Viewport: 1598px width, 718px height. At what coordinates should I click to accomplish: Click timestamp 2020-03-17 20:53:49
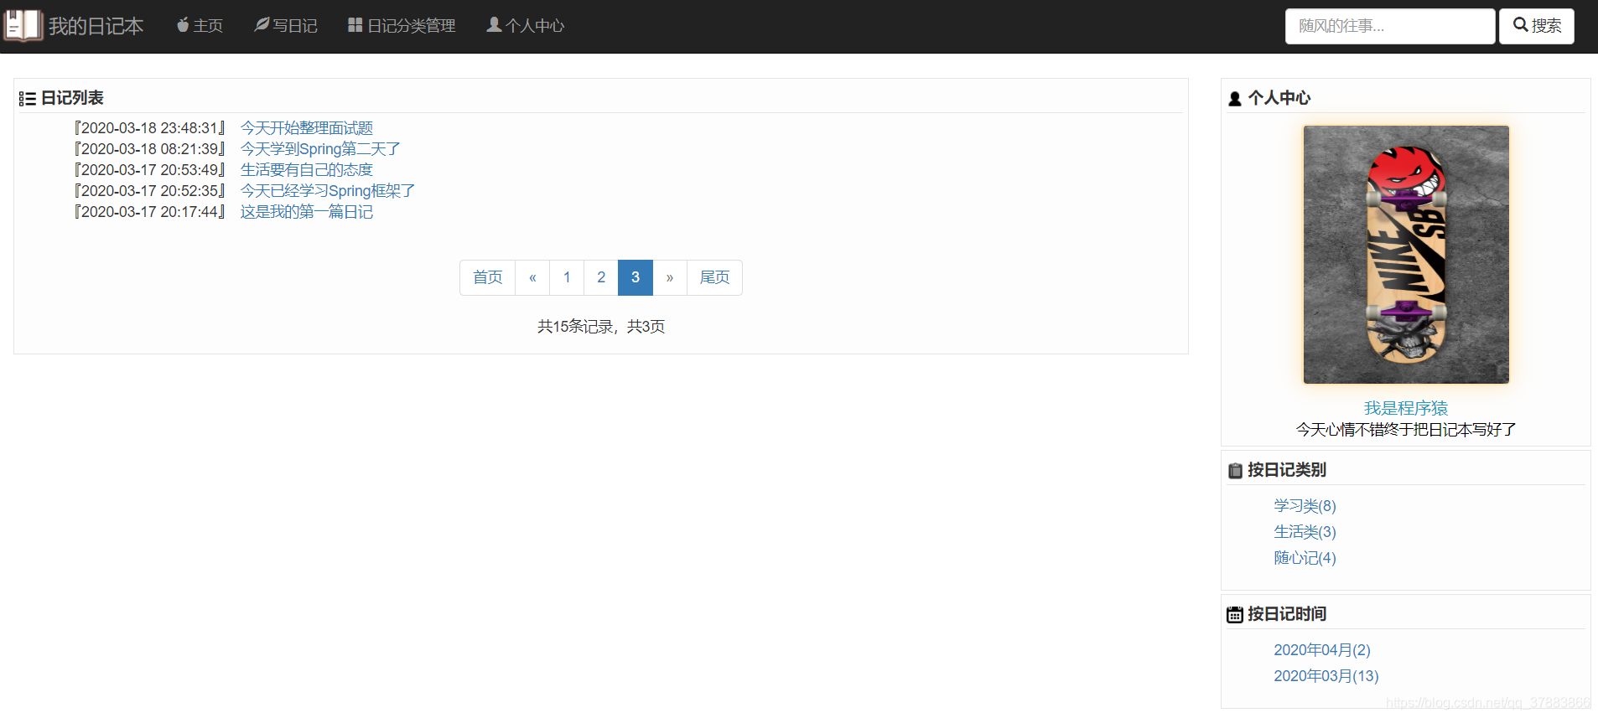click(x=149, y=170)
